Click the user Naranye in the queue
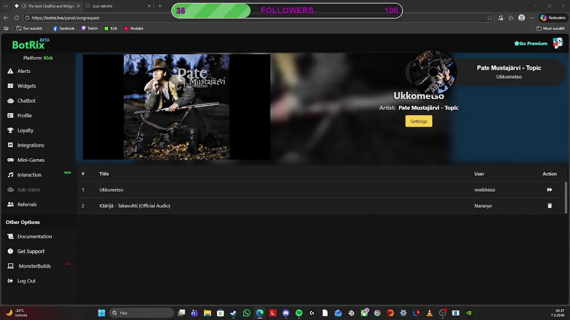 pyautogui.click(x=483, y=206)
